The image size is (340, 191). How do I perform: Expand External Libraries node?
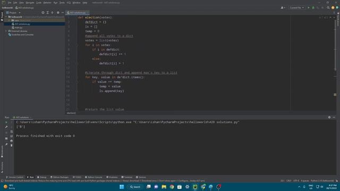pos(6,31)
